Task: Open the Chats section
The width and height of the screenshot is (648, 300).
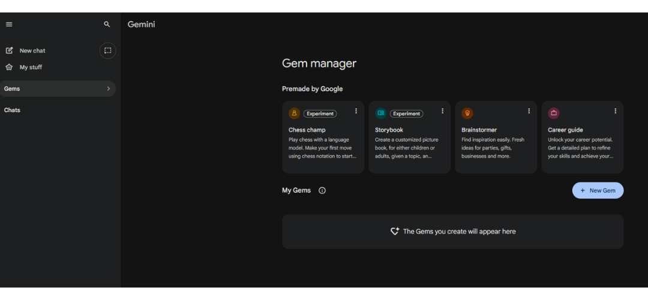Action: [12, 110]
